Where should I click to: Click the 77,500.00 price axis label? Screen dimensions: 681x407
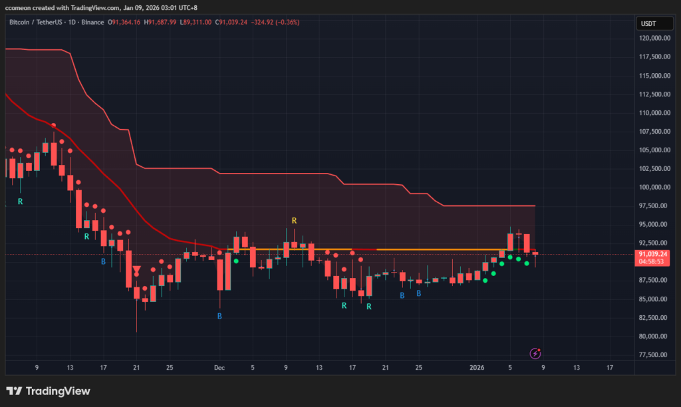(x=652, y=355)
